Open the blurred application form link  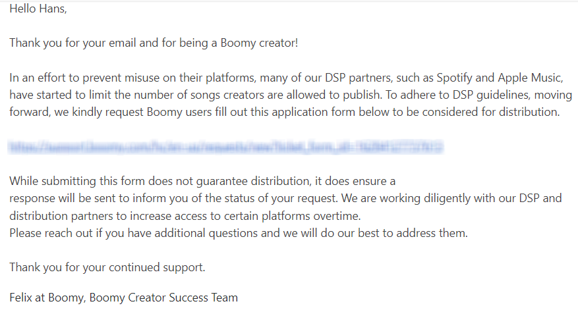coord(225,146)
